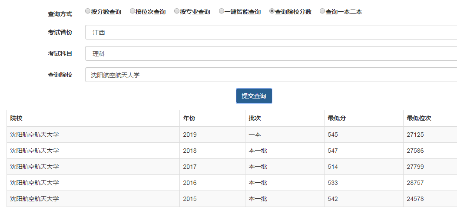Click 沈阳航空航天大学 in the 2019 row

34,135
